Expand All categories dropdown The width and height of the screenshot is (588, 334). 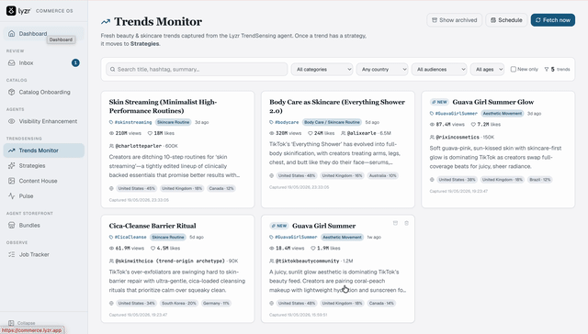point(322,69)
